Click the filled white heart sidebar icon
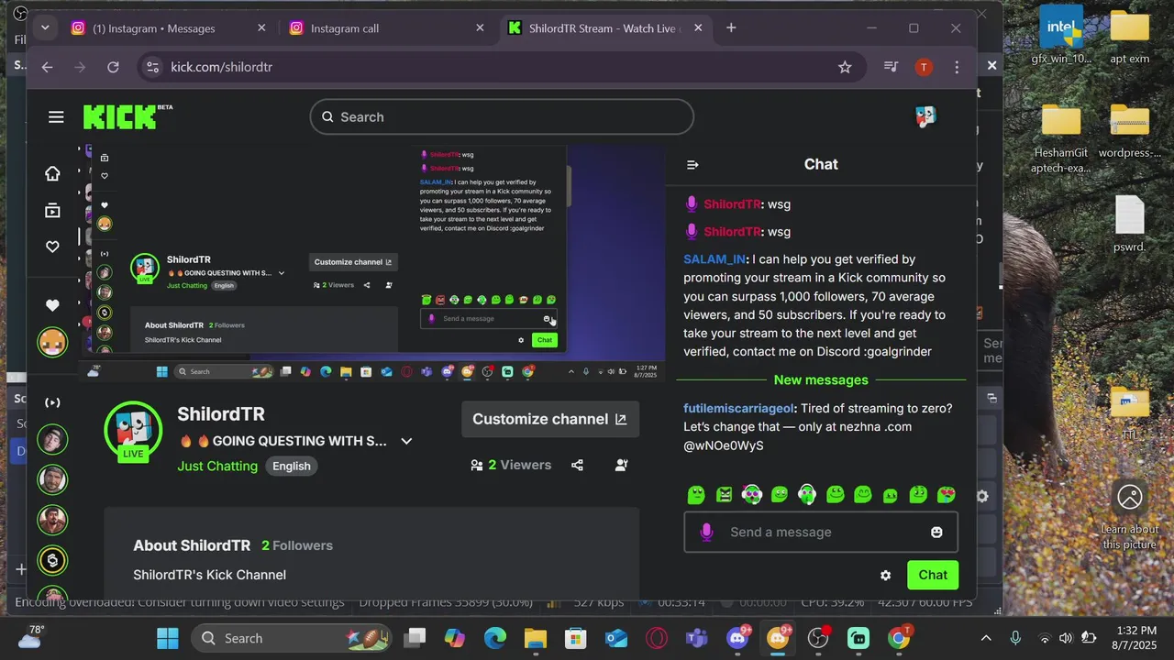Viewport: 1174px width, 660px height. coord(52,305)
